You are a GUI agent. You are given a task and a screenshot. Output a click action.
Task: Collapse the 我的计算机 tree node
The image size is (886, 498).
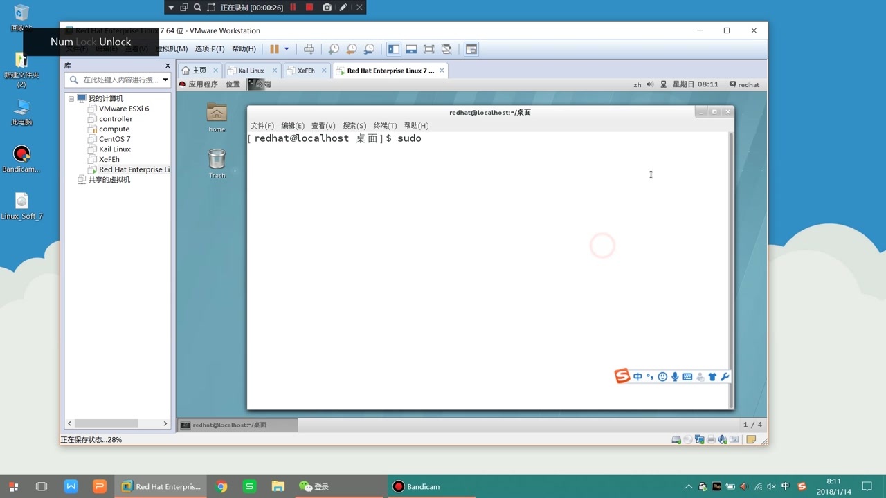[71, 99]
